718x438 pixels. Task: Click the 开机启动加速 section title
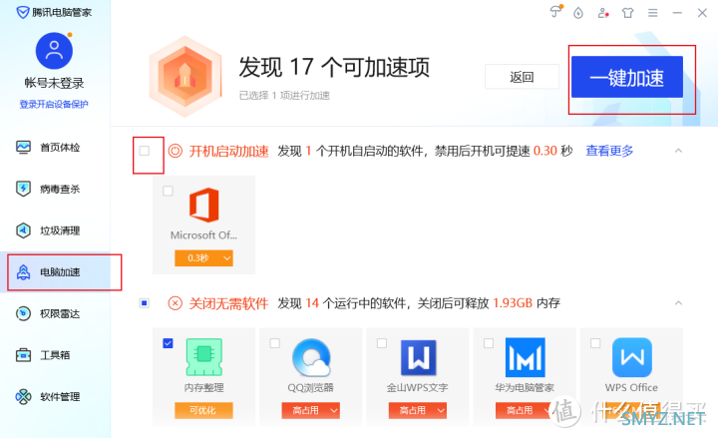[229, 151]
